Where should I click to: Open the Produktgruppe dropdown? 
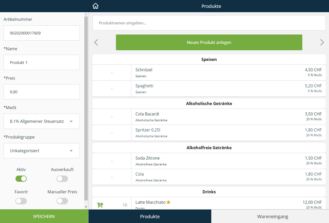pos(41,151)
